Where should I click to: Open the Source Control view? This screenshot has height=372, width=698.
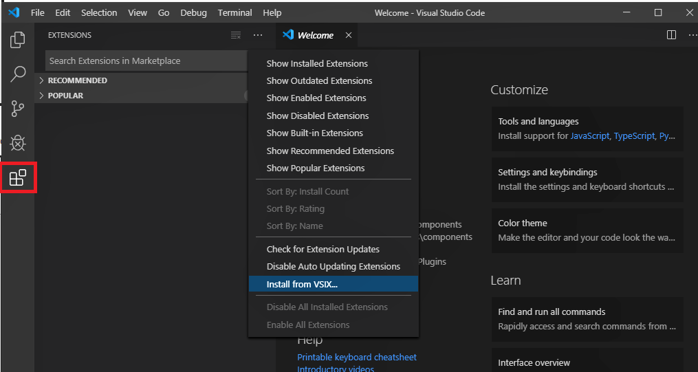[x=17, y=109]
